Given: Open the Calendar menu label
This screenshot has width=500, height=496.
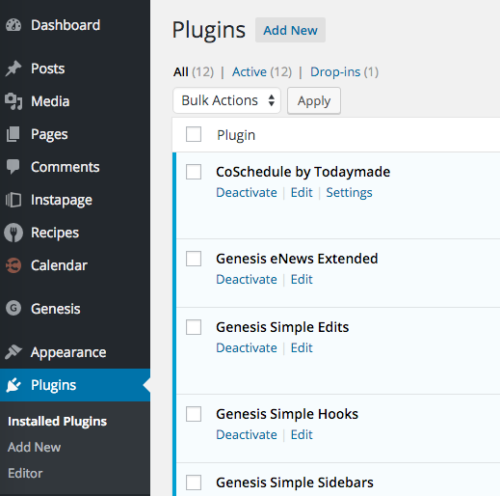Looking at the screenshot, I should [x=59, y=265].
